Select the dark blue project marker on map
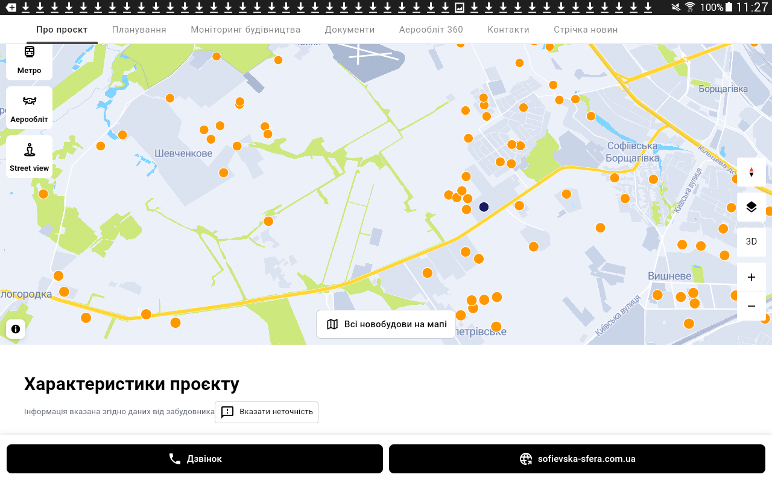Viewport: 772px width, 483px height. coord(484,207)
